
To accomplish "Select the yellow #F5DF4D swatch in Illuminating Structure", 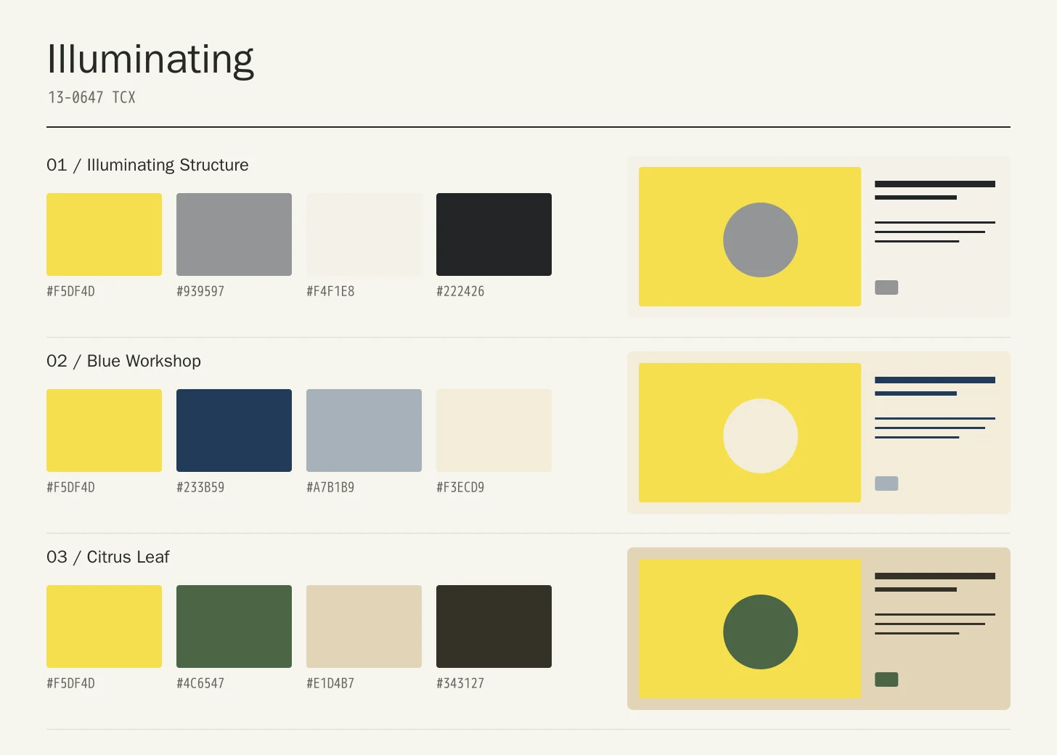I will 104,234.
